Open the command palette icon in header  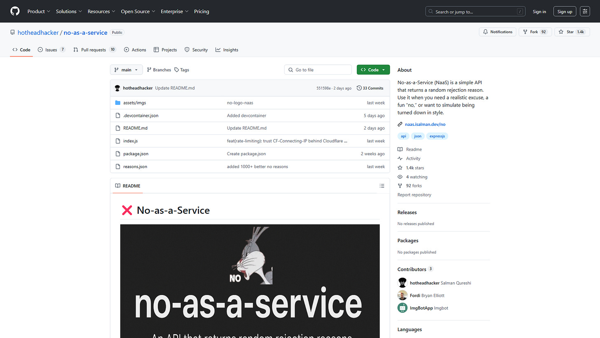(x=585, y=12)
